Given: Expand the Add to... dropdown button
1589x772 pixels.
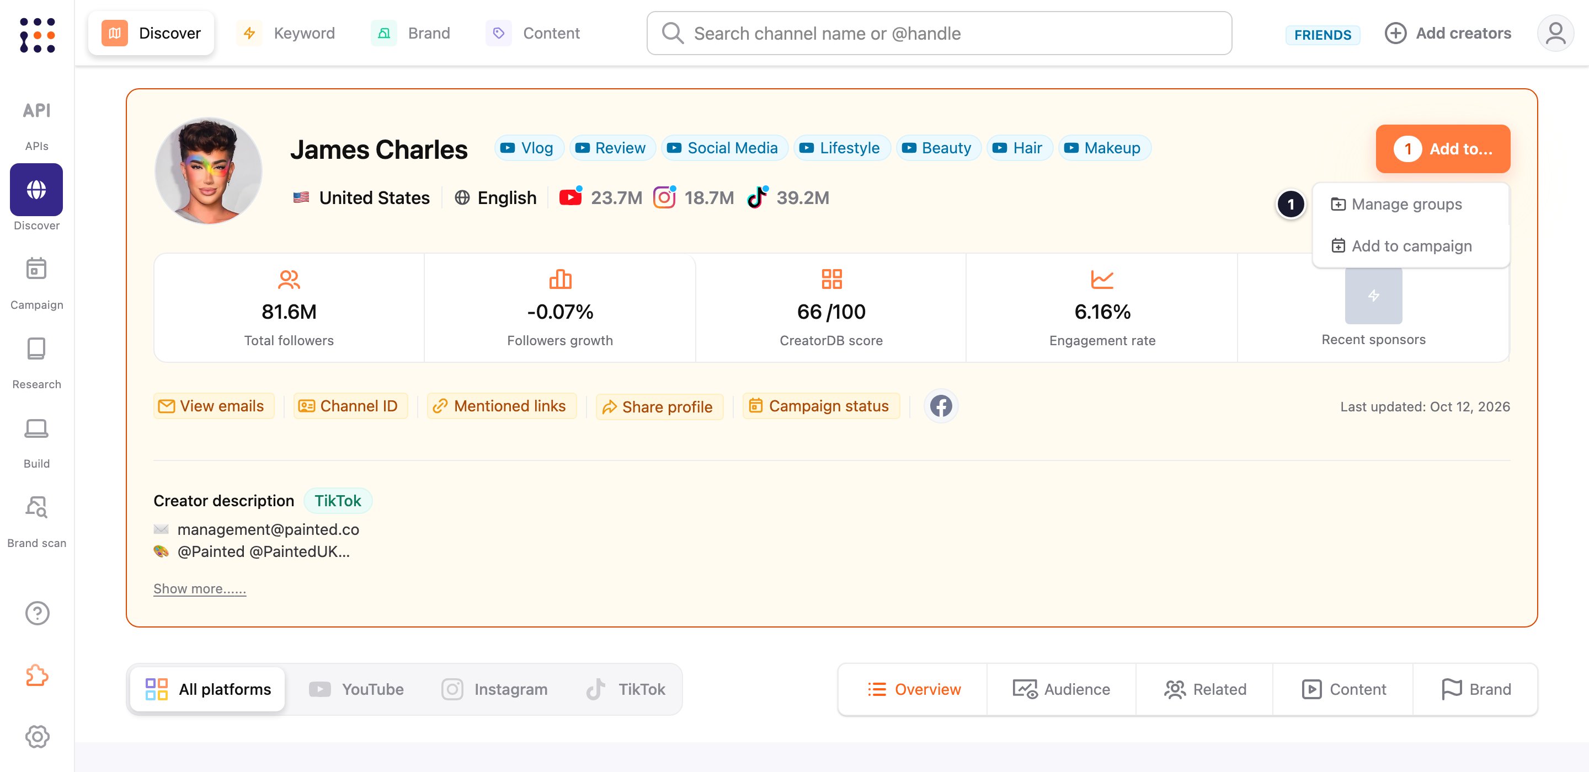Looking at the screenshot, I should [x=1443, y=148].
